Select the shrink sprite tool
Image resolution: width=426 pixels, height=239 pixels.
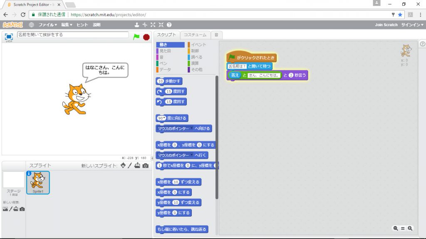click(x=161, y=24)
